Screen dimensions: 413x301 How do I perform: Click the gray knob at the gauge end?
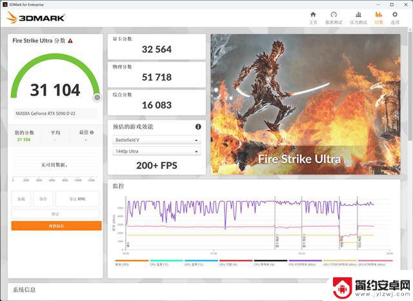97,97
